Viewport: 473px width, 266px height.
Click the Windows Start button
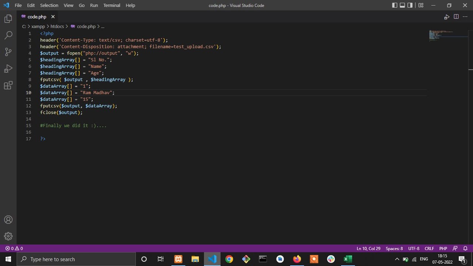tap(8, 259)
